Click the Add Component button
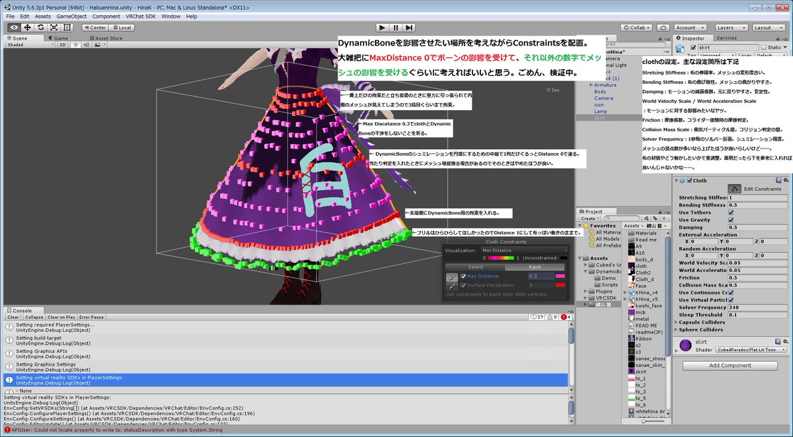The width and height of the screenshot is (793, 437). (730, 366)
